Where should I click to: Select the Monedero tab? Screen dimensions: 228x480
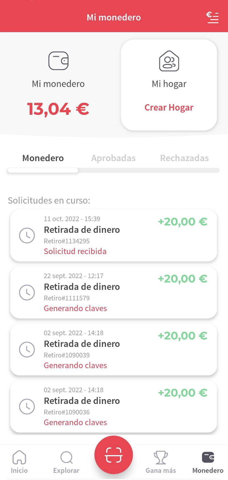click(43, 158)
